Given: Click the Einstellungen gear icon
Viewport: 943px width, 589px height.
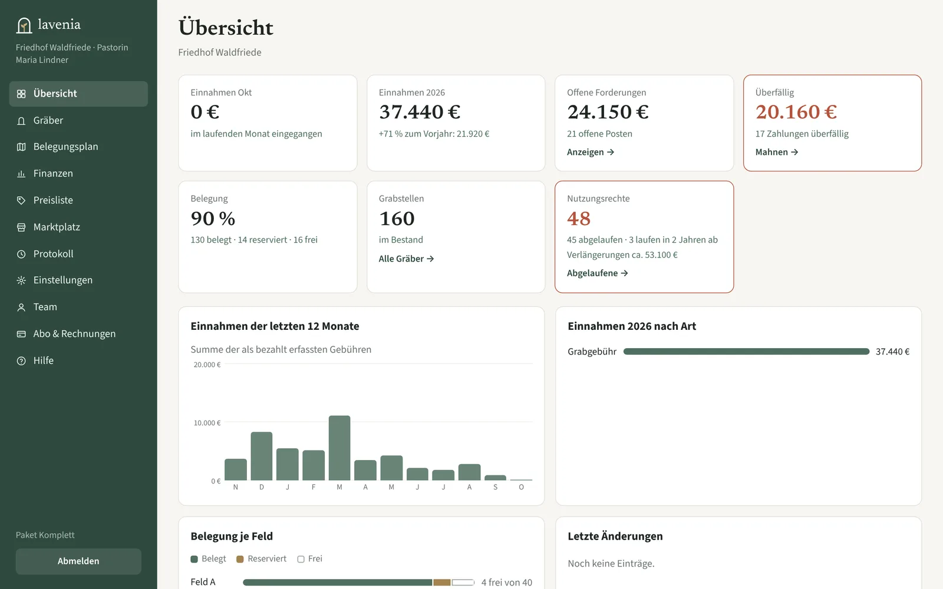Looking at the screenshot, I should [x=21, y=280].
